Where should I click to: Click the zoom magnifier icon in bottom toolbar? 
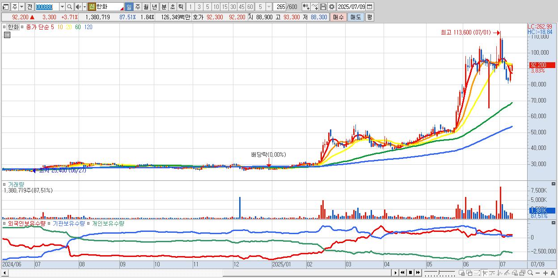coord(530,273)
